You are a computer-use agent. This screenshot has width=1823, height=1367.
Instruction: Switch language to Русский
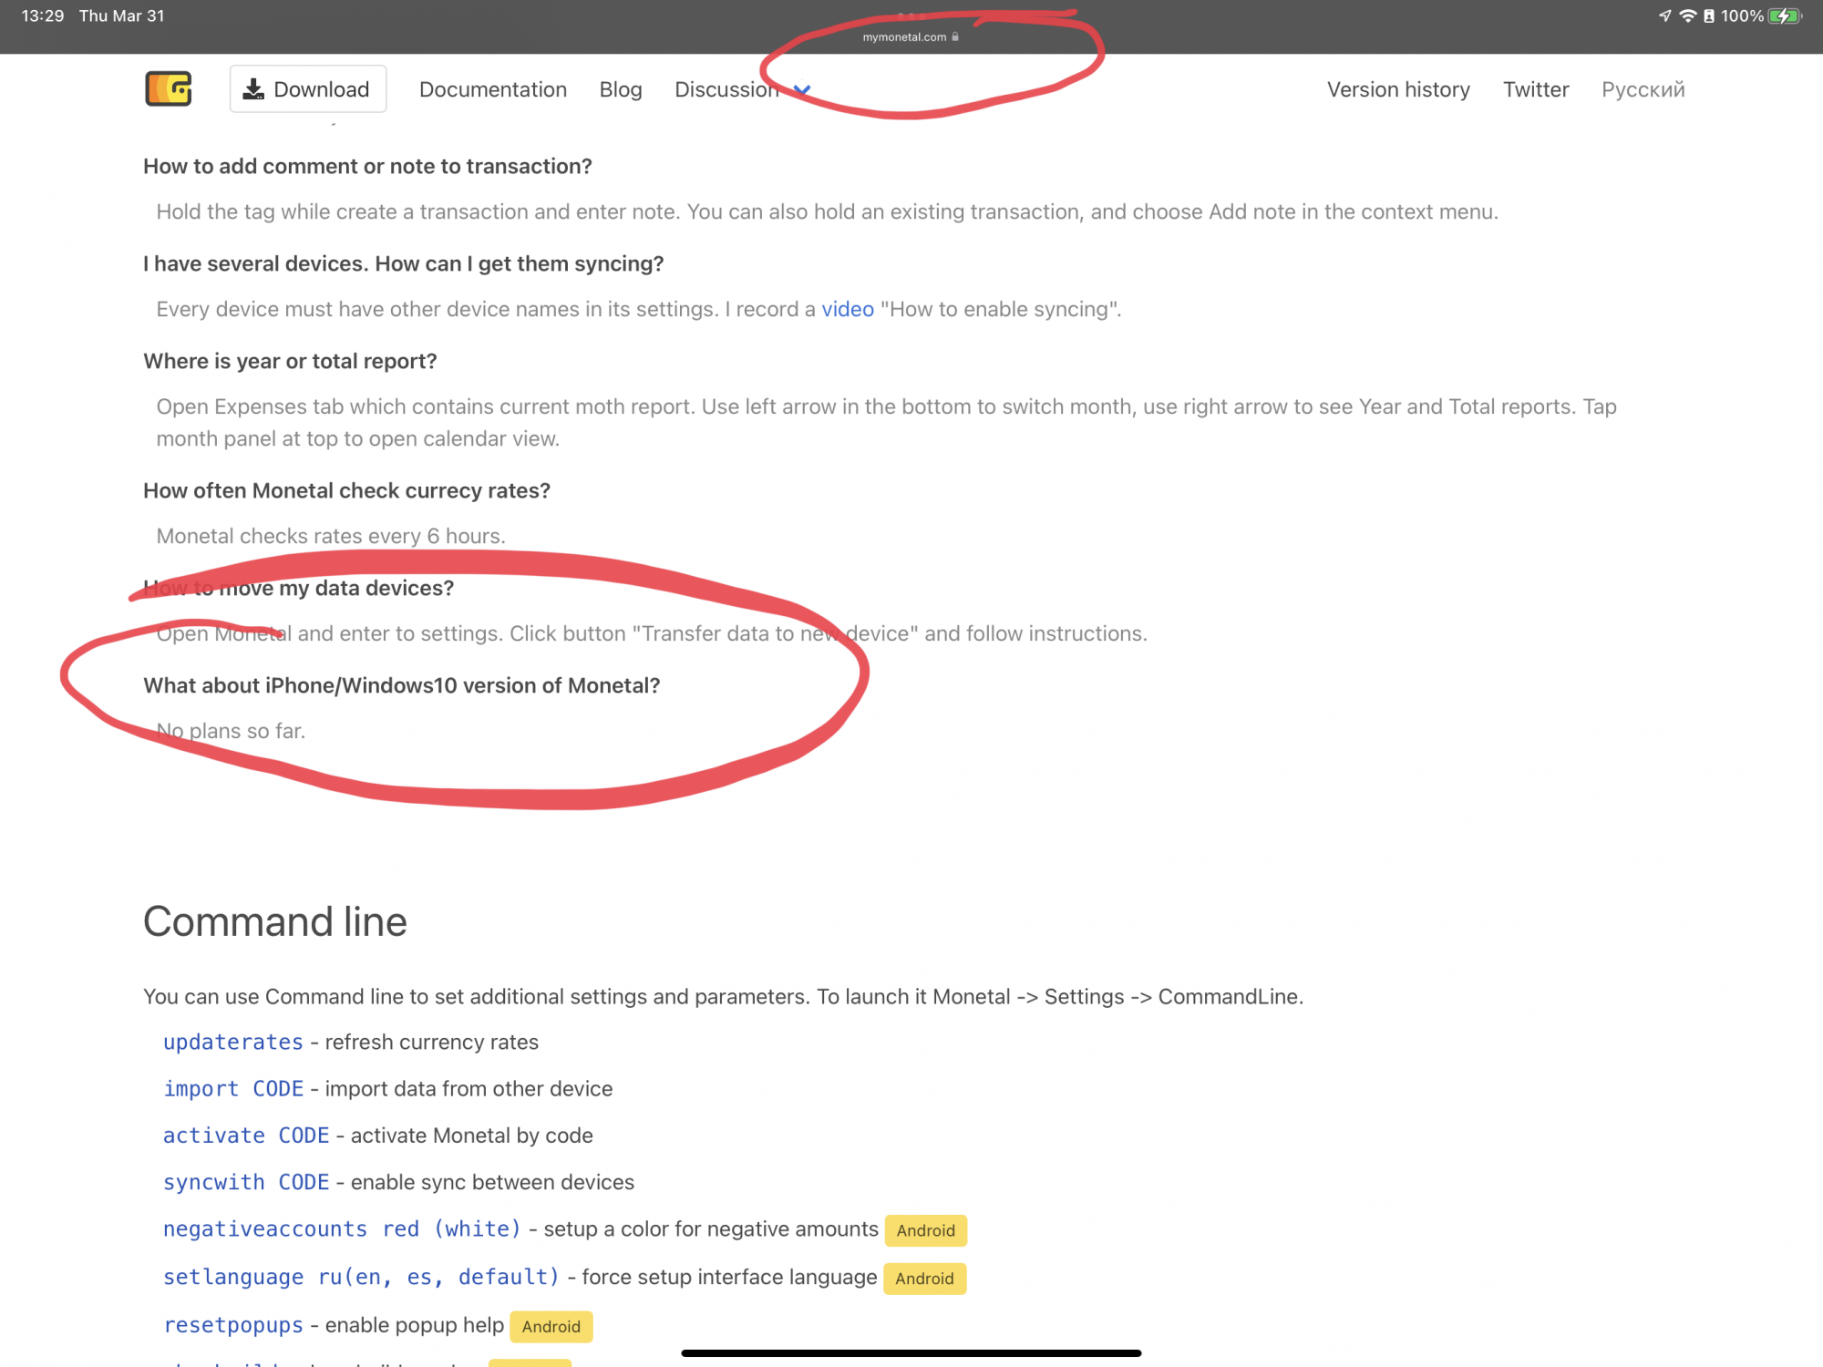coord(1643,89)
